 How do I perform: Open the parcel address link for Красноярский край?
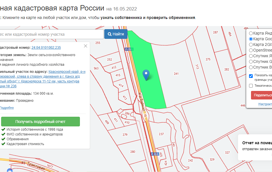67,72
